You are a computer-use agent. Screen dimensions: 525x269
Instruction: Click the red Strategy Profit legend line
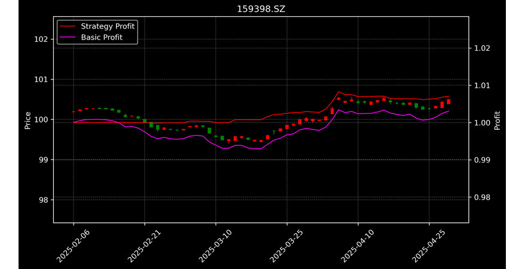pyautogui.click(x=68, y=26)
